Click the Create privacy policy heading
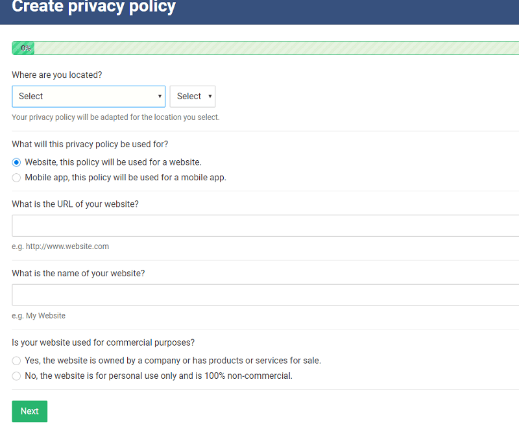519x430 pixels. pyautogui.click(x=93, y=7)
